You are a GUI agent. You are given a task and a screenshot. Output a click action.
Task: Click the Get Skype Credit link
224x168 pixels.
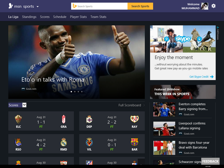(x=199, y=77)
